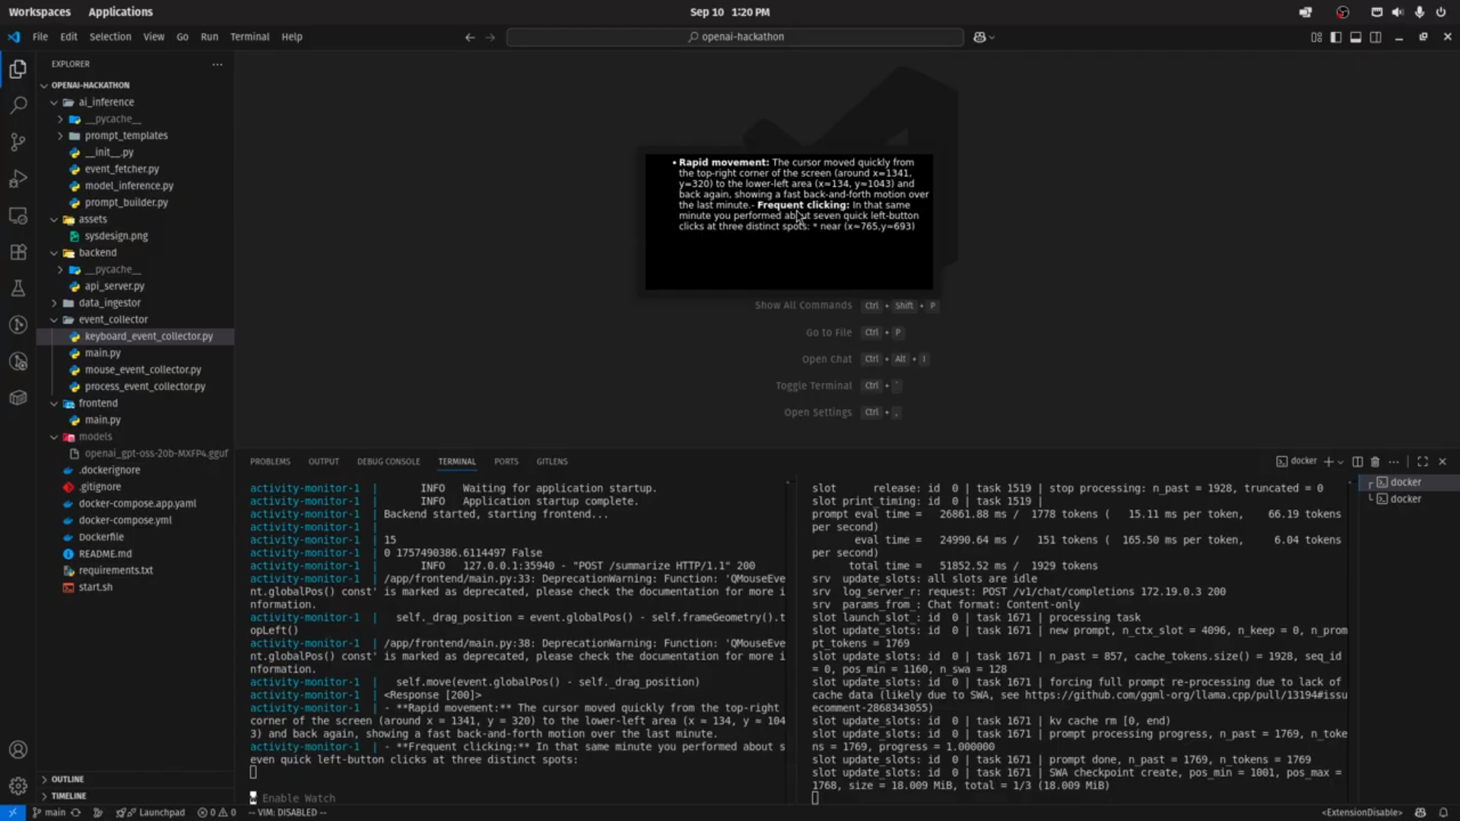This screenshot has width=1460, height=821.
Task: Open the Extensions view icon
Action: click(x=18, y=252)
